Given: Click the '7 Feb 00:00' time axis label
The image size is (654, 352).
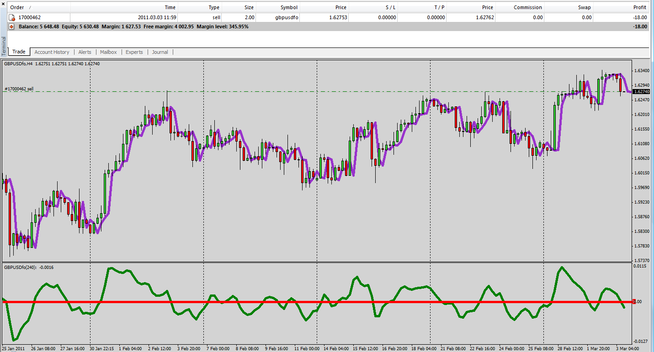Looking at the screenshot, I should (218, 349).
